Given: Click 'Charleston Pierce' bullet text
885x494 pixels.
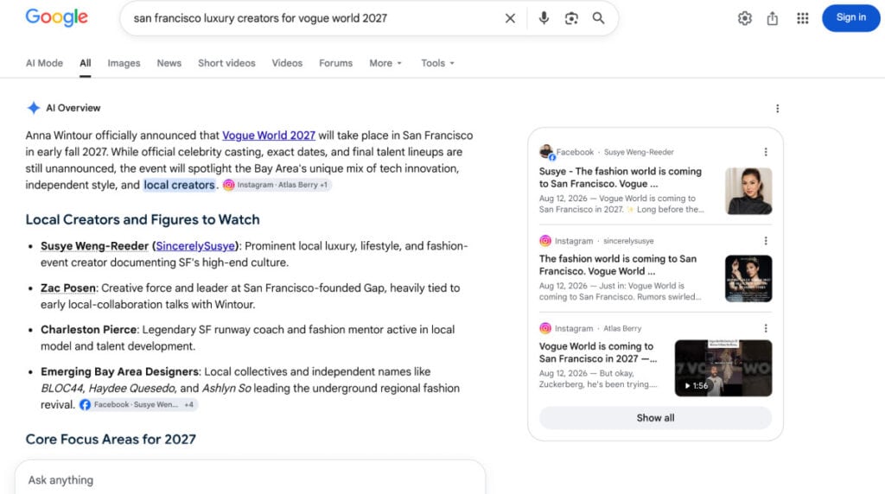Looking at the screenshot, I should tap(89, 330).
